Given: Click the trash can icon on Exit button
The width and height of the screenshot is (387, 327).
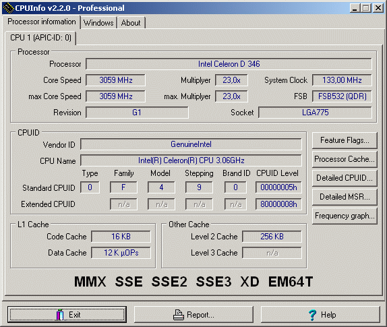Looking at the screenshot, I should [x=60, y=314].
